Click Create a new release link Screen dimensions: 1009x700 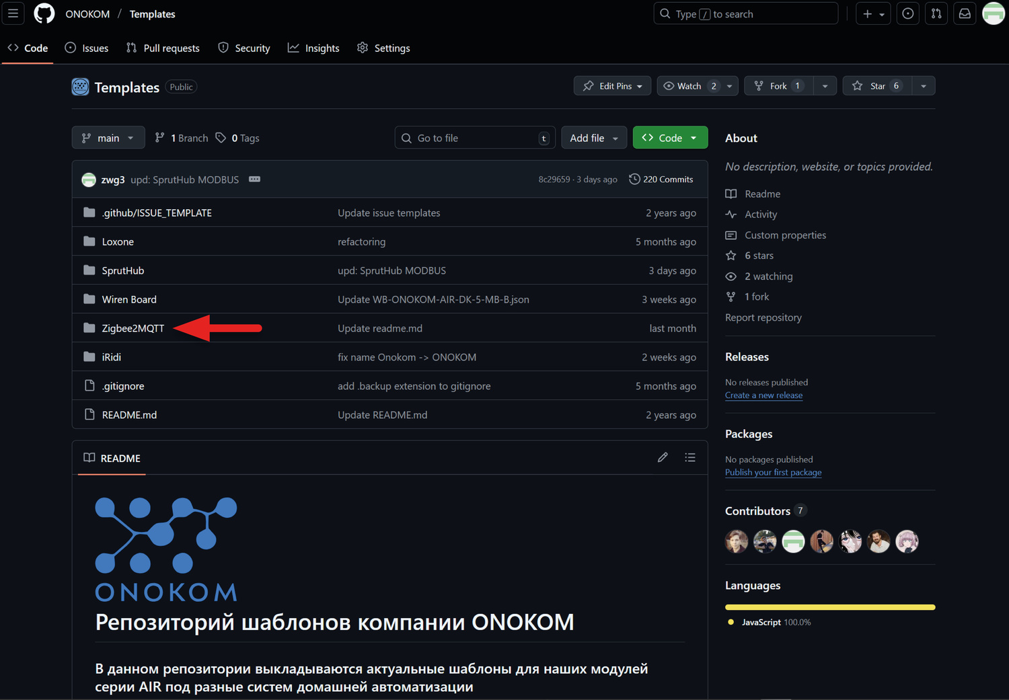click(763, 395)
